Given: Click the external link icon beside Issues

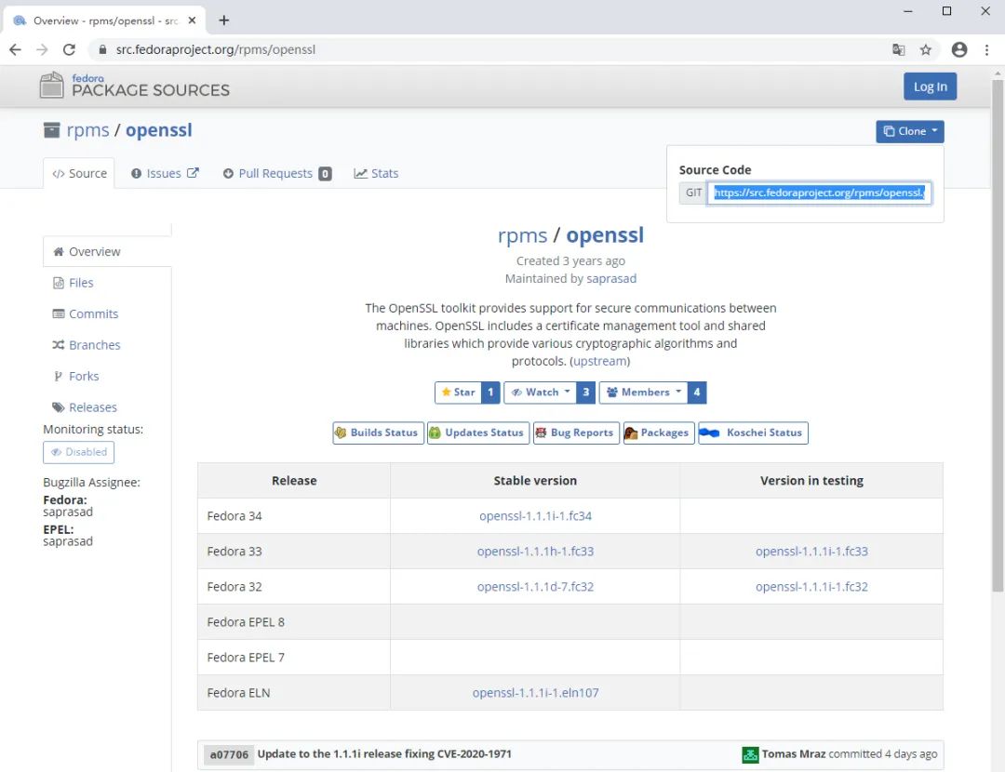Looking at the screenshot, I should tap(193, 173).
